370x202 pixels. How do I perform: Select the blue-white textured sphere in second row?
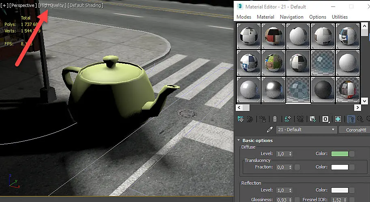pos(248,63)
